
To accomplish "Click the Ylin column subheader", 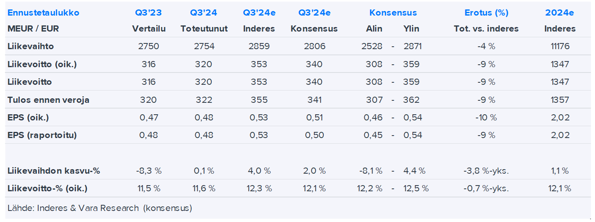I will pyautogui.click(x=412, y=29).
